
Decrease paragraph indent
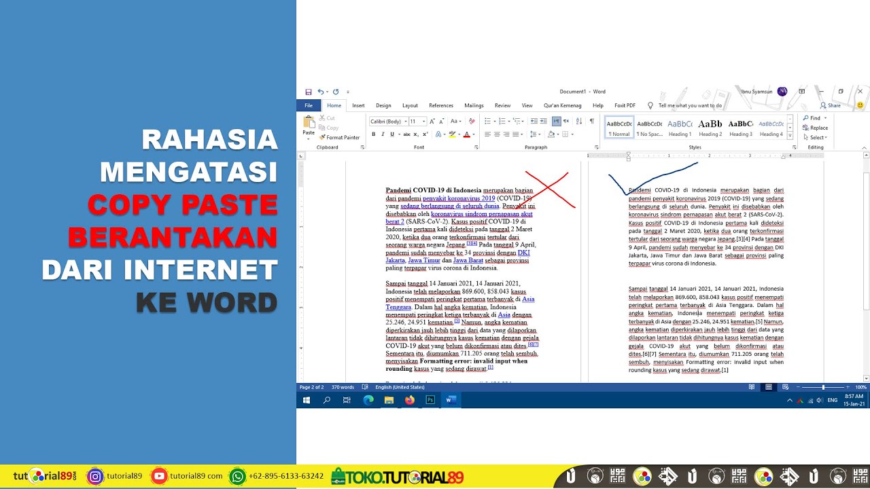[x=534, y=122]
